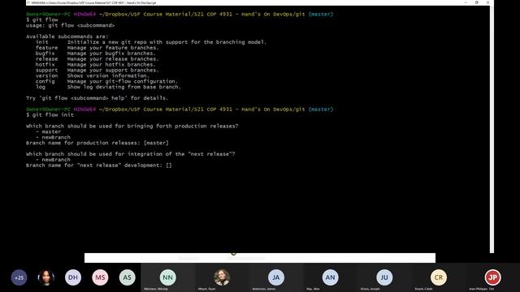Select the AN participant tile

[x=331, y=277]
